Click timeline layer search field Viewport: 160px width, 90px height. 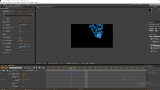click(x=15, y=68)
